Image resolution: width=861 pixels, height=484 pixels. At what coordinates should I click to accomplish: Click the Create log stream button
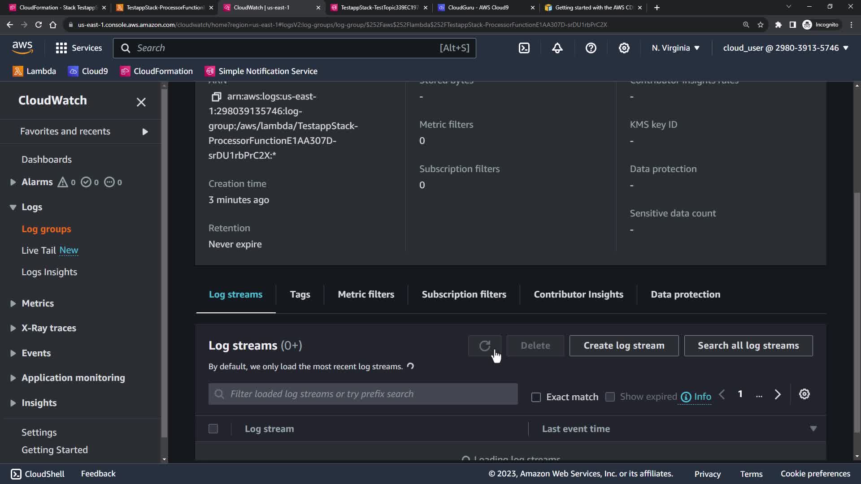(x=624, y=346)
